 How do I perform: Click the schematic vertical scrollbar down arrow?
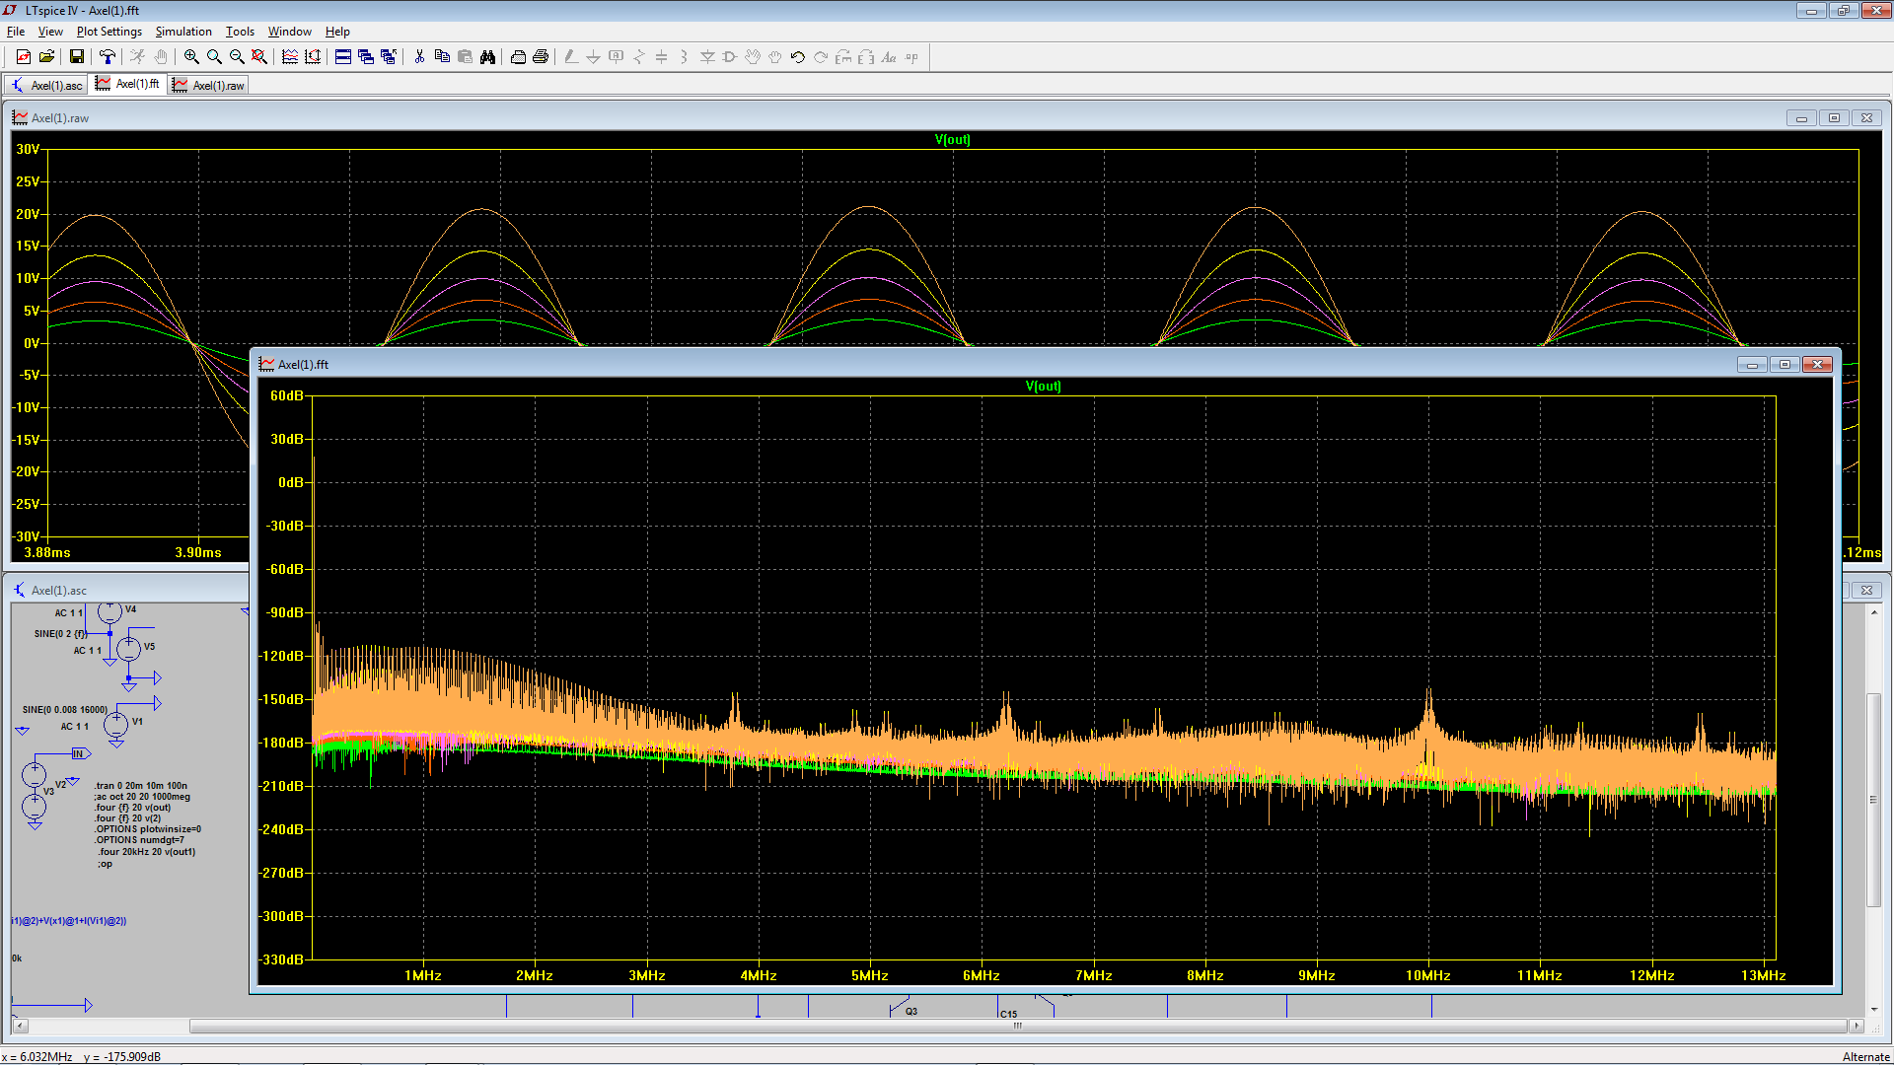1874,1010
